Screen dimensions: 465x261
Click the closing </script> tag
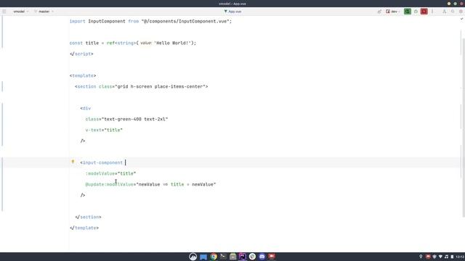click(x=81, y=54)
